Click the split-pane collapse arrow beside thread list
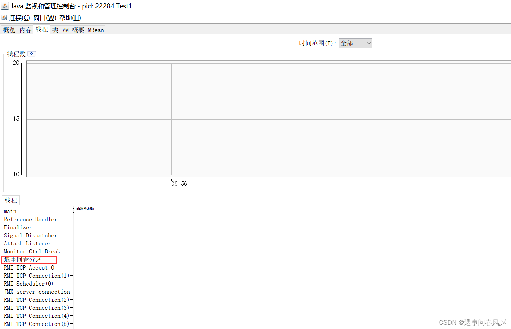This screenshot has height=329, width=511. pos(74,208)
